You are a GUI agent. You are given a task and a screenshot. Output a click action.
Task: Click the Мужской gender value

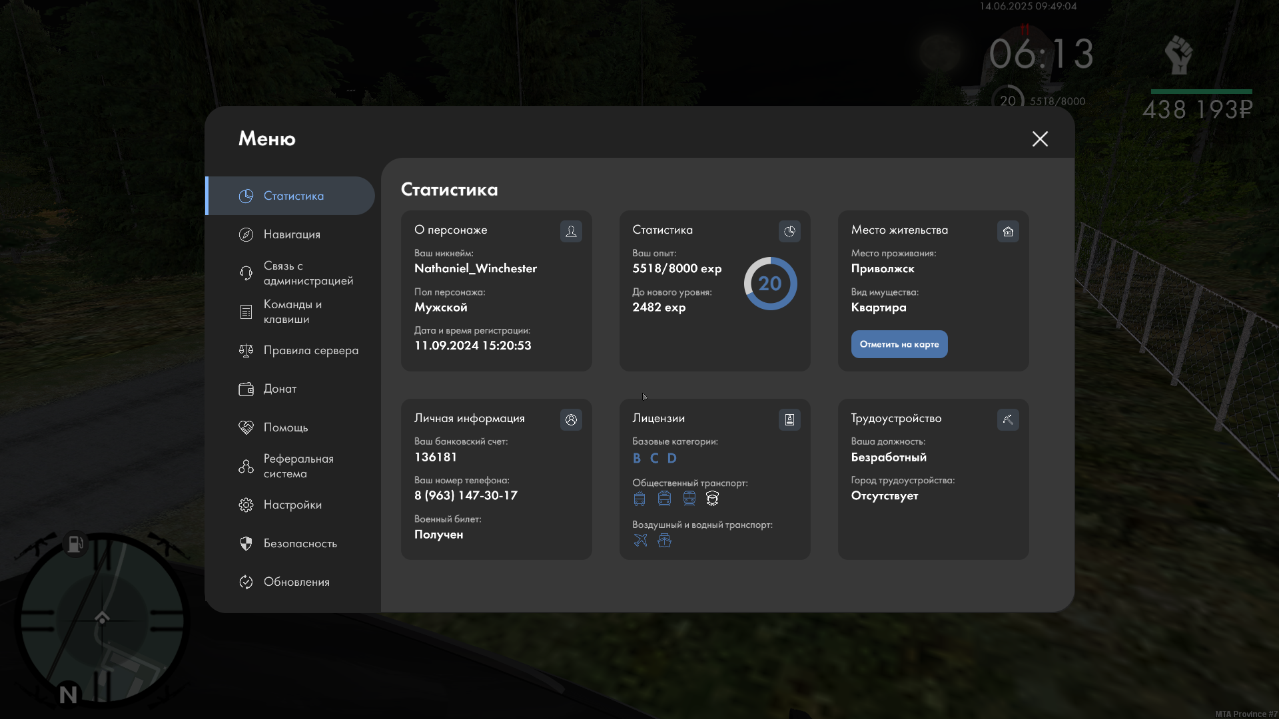441,307
